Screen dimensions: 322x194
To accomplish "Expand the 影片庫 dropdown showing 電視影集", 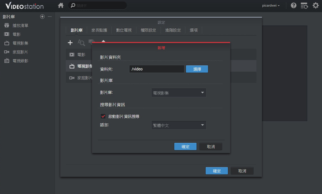I will pos(178,93).
